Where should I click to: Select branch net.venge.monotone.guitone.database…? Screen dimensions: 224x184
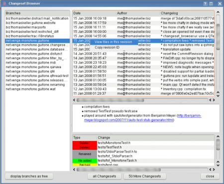coord(37,50)
